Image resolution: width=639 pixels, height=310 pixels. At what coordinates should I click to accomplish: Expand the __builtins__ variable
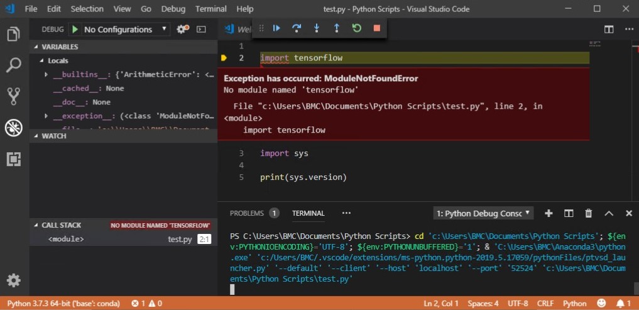[46, 75]
